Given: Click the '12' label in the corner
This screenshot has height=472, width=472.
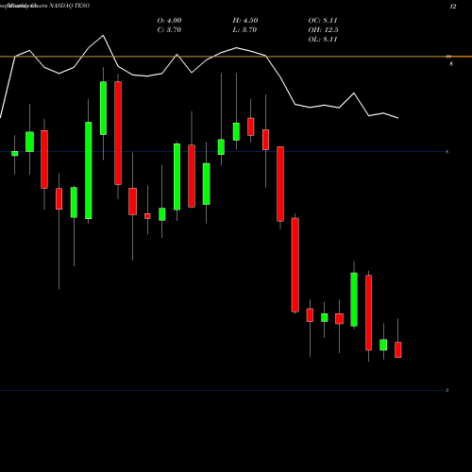Looking at the screenshot, I should (x=453, y=7).
